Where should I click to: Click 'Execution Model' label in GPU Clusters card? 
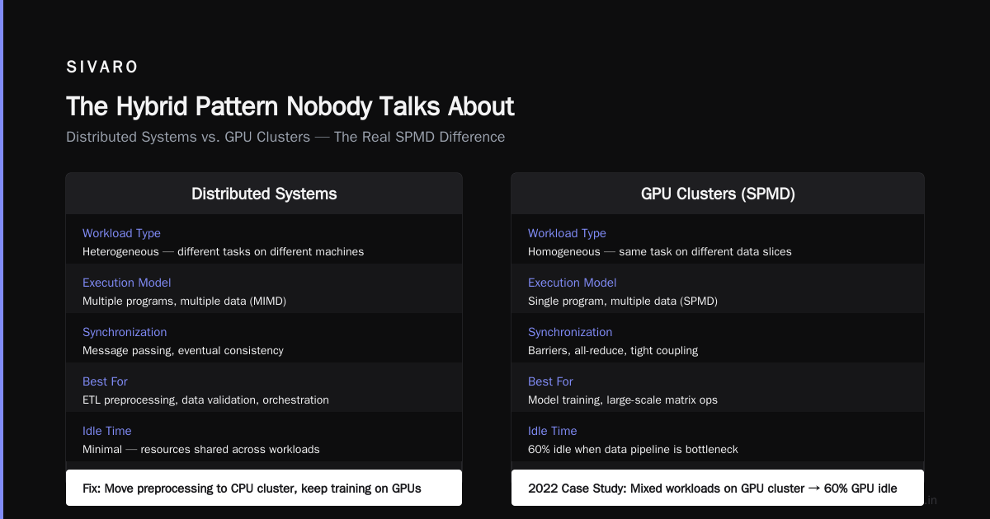(572, 283)
